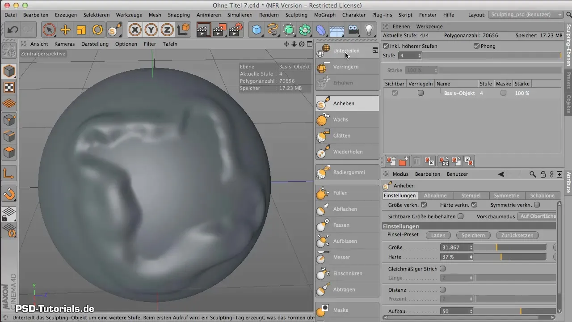Toggle Maske checkbox for Basis-Objekt layer
The image size is (572, 322).
(x=504, y=93)
